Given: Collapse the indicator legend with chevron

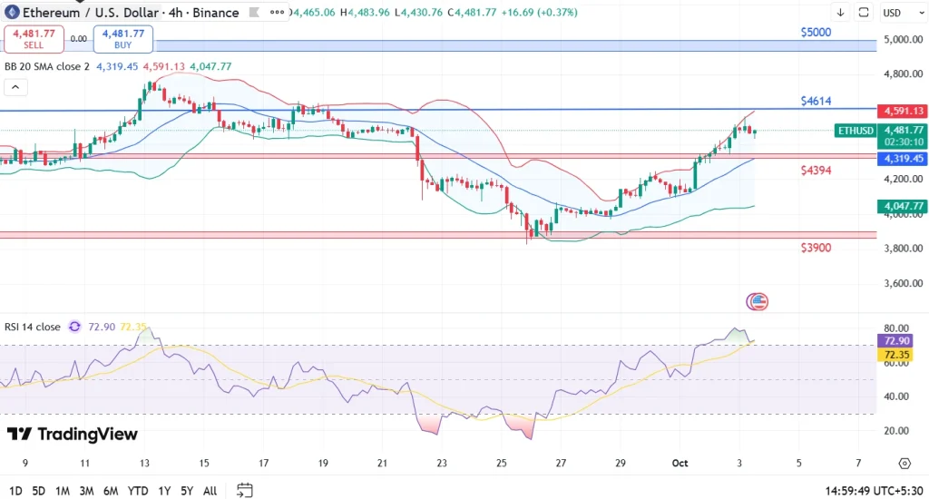Looking at the screenshot, I should click(15, 87).
